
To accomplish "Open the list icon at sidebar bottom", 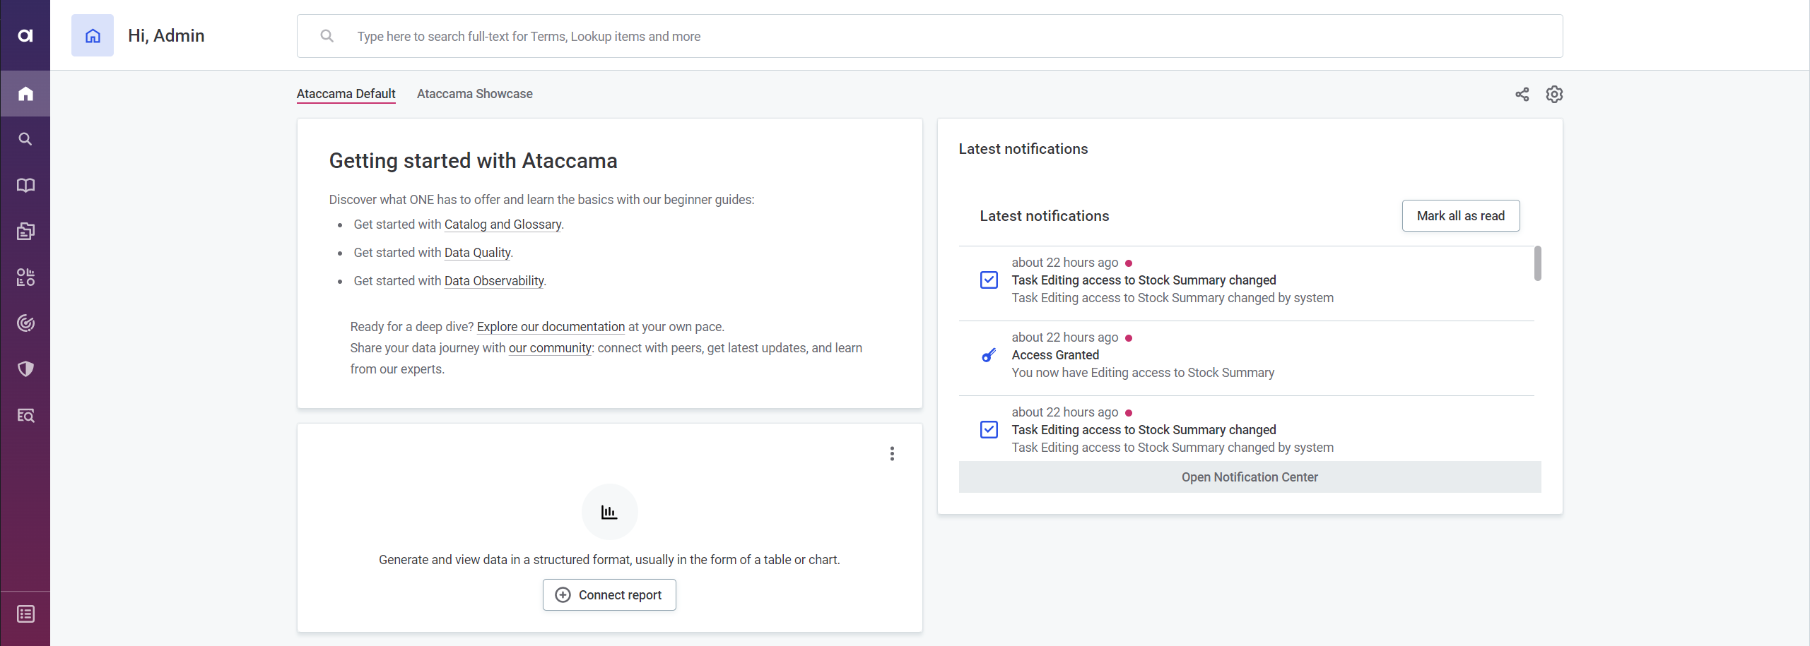I will (25, 614).
